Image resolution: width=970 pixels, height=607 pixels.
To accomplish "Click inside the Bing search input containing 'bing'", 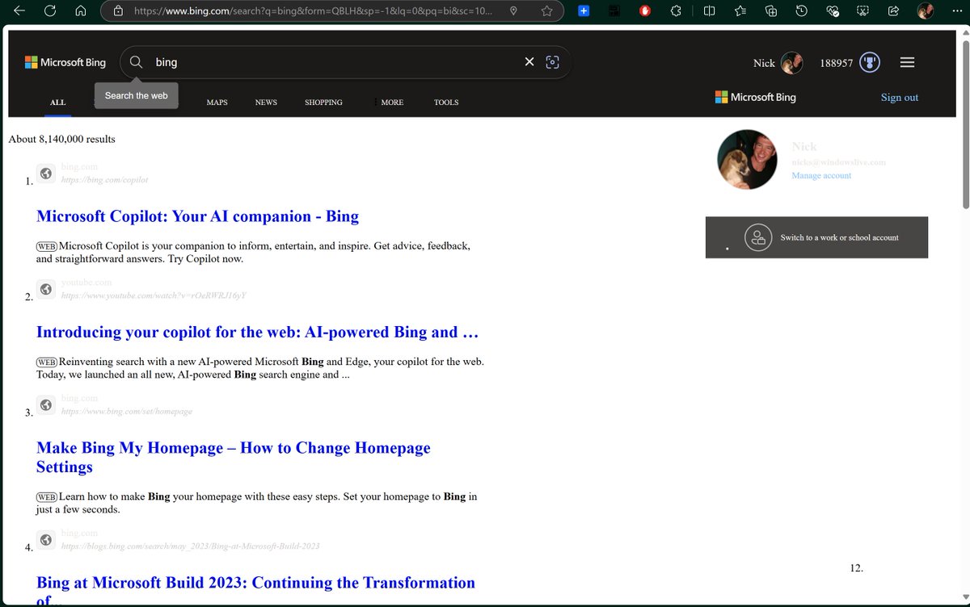I will click(335, 62).
